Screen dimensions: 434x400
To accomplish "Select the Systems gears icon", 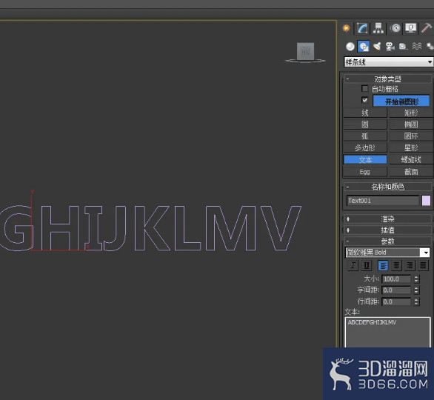I will pos(430,46).
